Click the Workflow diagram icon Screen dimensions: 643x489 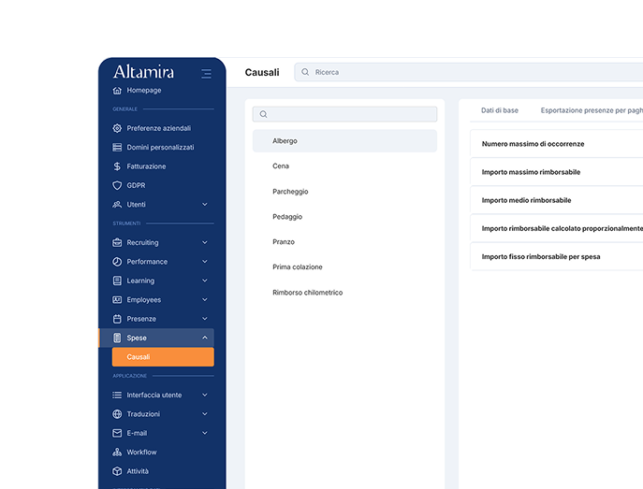point(117,453)
